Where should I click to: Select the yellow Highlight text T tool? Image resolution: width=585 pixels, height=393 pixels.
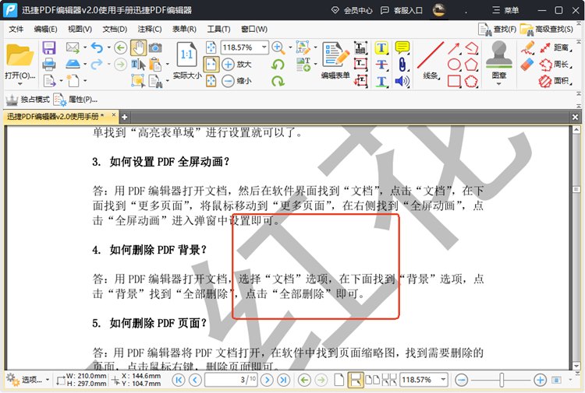click(381, 47)
